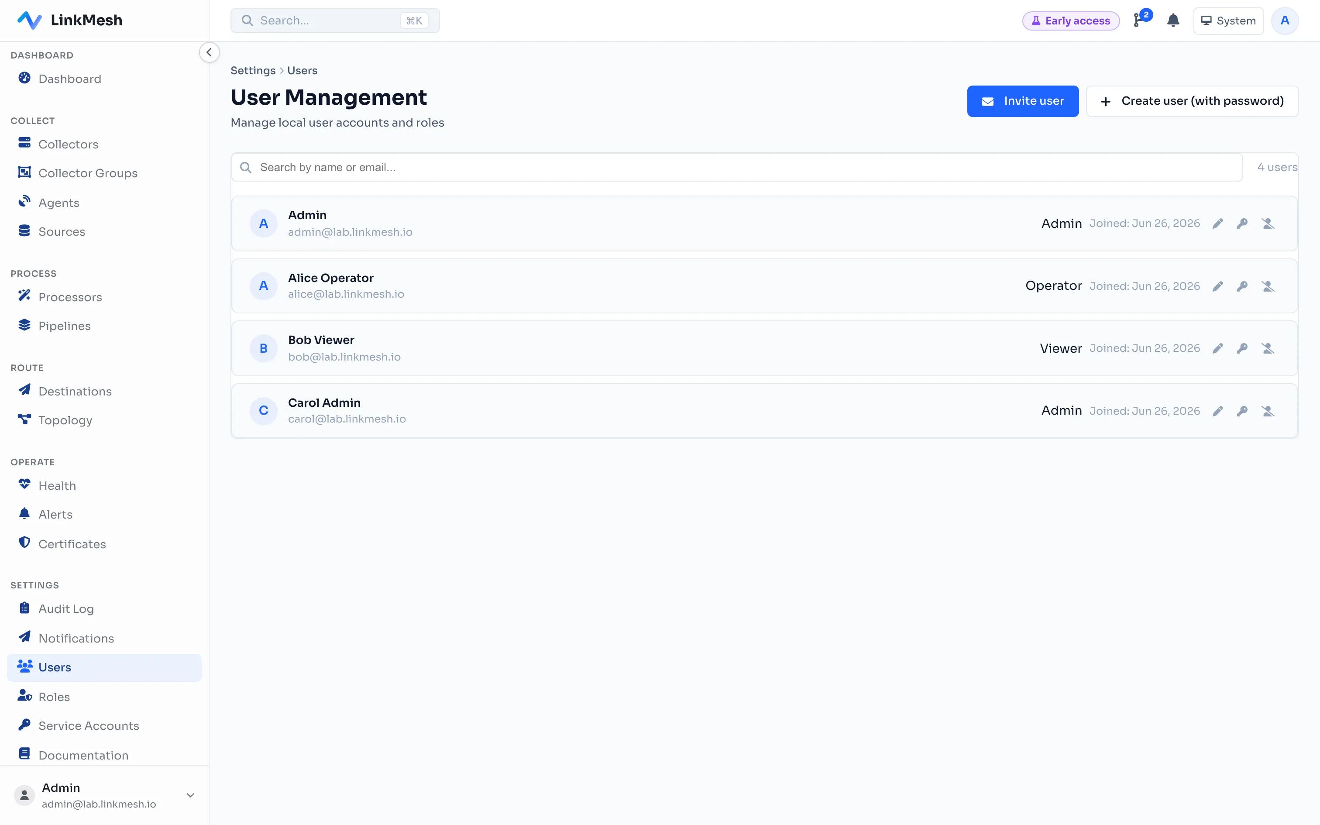
Task: Click the bob@lab.linkmesh.io email
Action: (x=344, y=357)
